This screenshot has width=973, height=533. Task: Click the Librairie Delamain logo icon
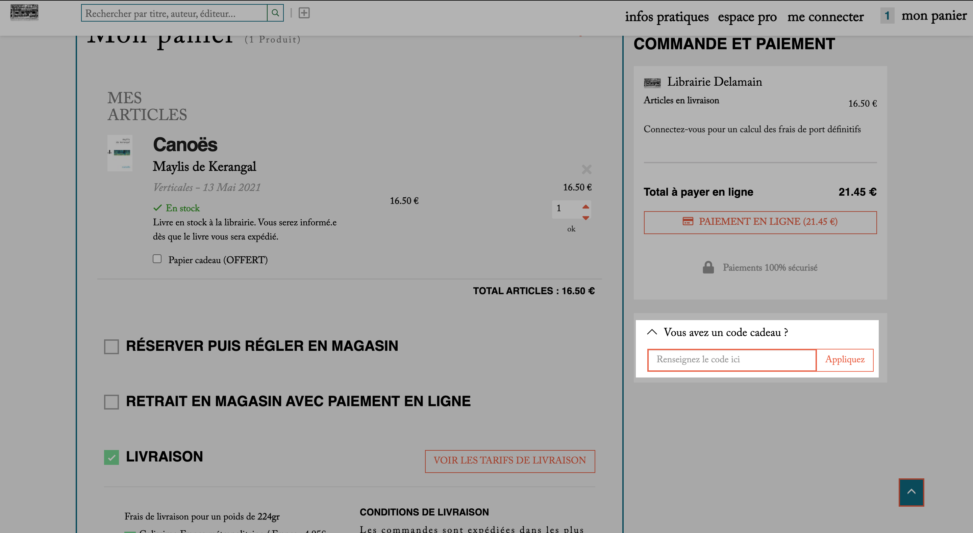[x=652, y=82]
